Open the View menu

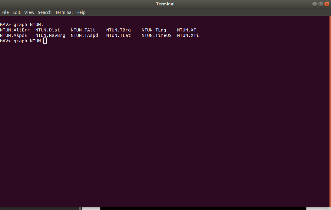(x=29, y=12)
